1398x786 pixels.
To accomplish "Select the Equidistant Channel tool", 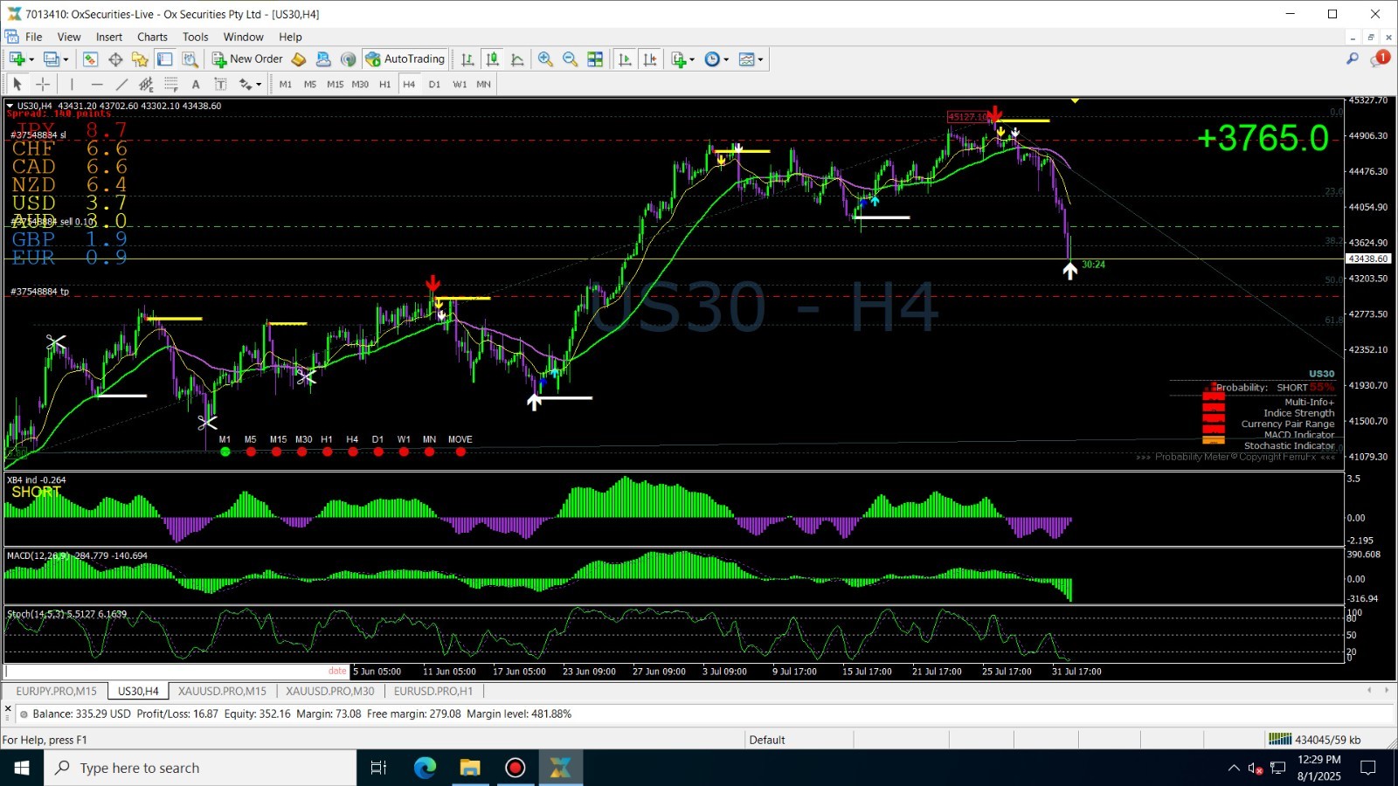I will click(x=146, y=84).
